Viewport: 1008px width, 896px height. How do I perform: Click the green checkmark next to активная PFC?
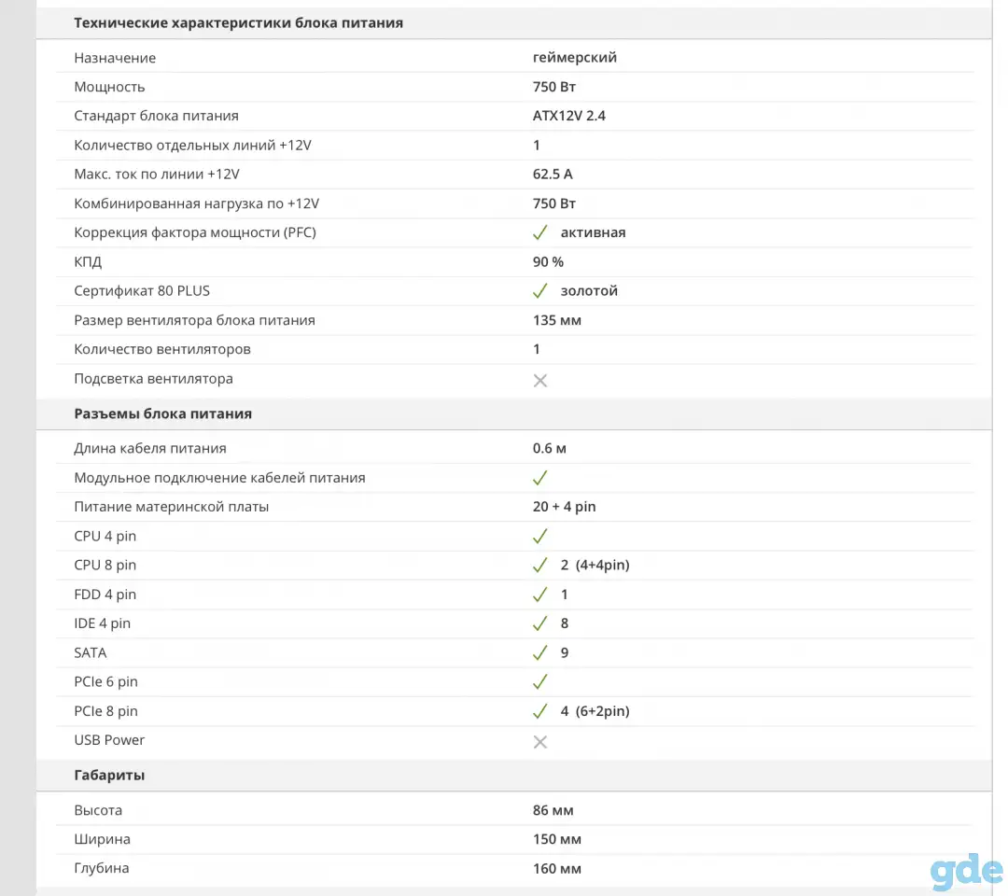[540, 232]
